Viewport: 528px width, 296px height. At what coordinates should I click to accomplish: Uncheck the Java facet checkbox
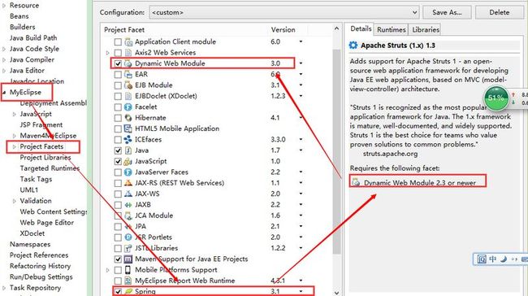(x=118, y=150)
